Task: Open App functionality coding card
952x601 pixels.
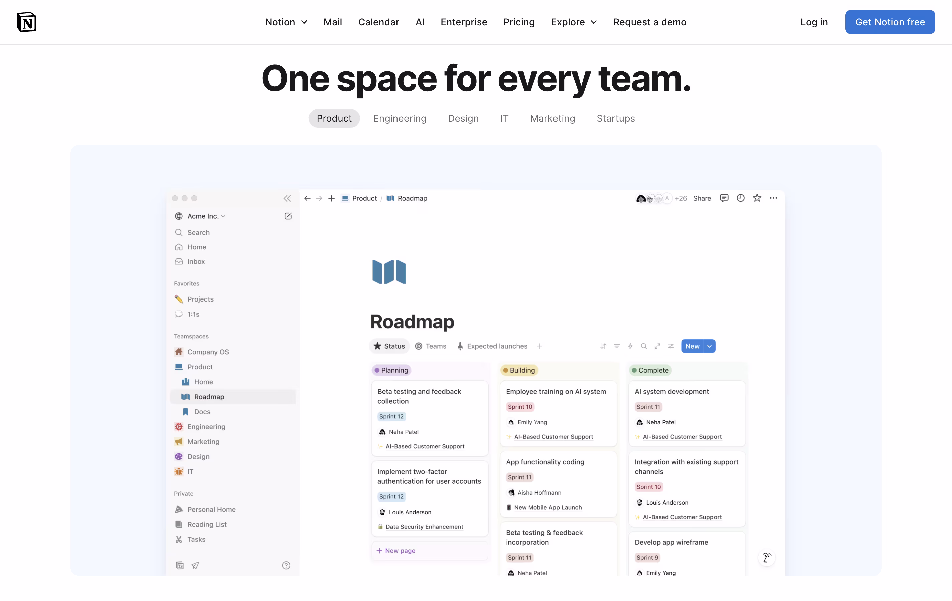Action: (x=558, y=484)
